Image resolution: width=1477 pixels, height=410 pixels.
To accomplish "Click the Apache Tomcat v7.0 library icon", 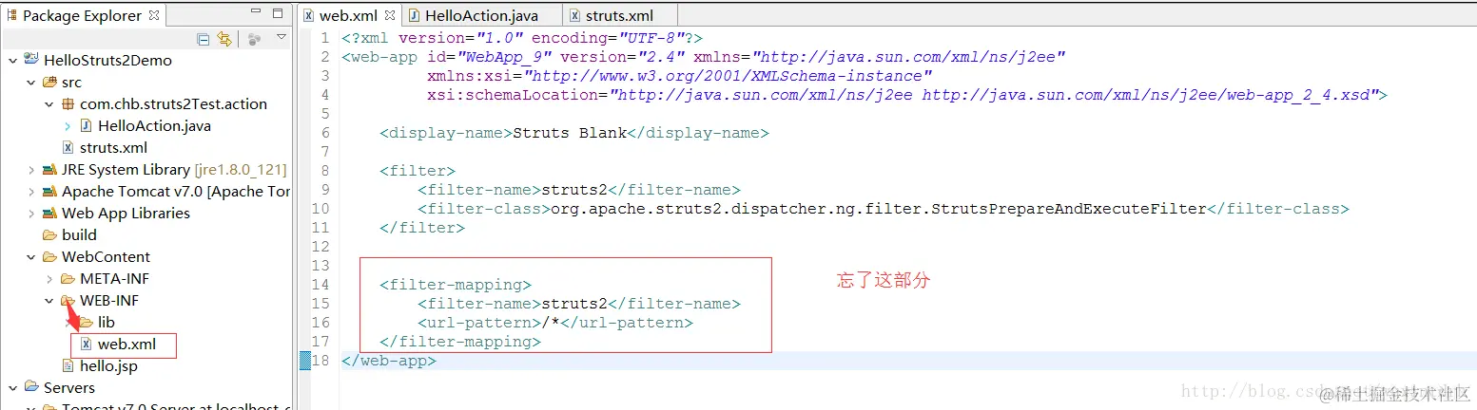I will (50, 192).
